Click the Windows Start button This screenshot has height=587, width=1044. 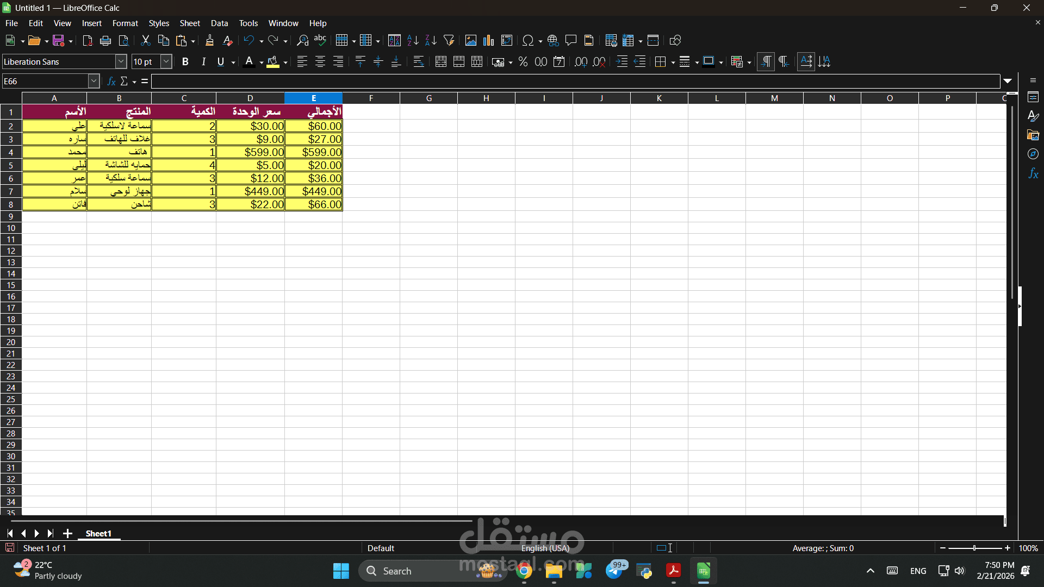[341, 571]
